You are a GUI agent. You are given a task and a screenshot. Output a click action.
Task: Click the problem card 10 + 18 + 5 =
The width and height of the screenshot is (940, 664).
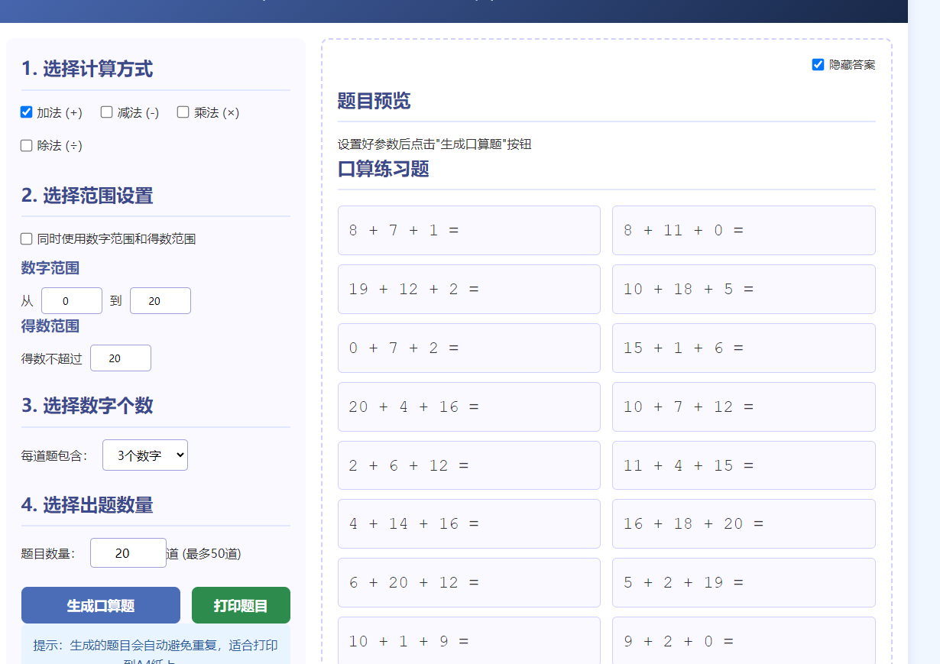tap(744, 289)
